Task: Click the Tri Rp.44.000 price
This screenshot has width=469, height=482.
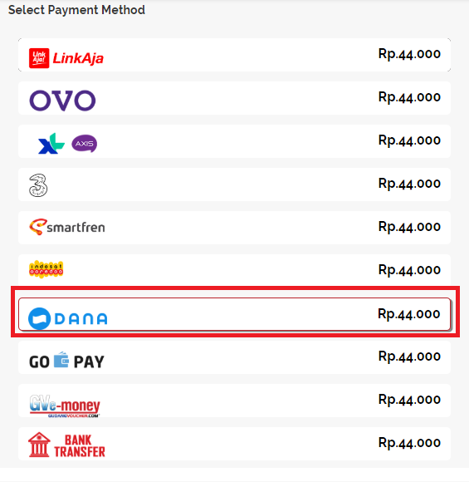Action: click(x=409, y=184)
